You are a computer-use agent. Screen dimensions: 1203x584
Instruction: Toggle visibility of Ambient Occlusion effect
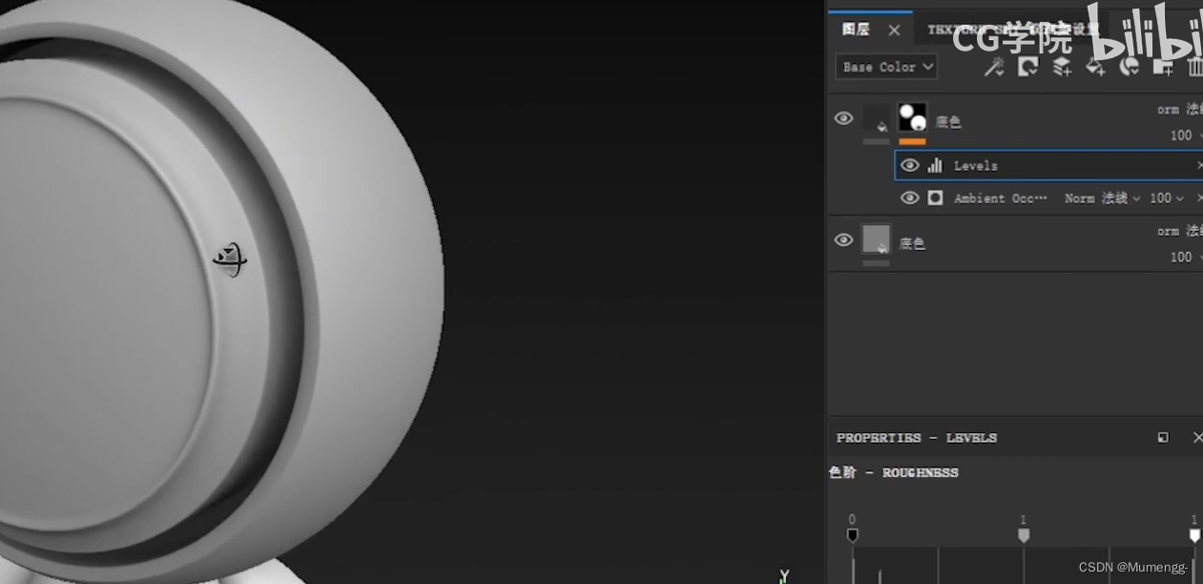point(910,198)
